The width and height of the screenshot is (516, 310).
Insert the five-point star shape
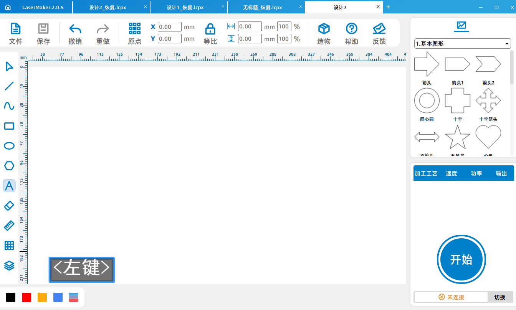click(x=458, y=137)
